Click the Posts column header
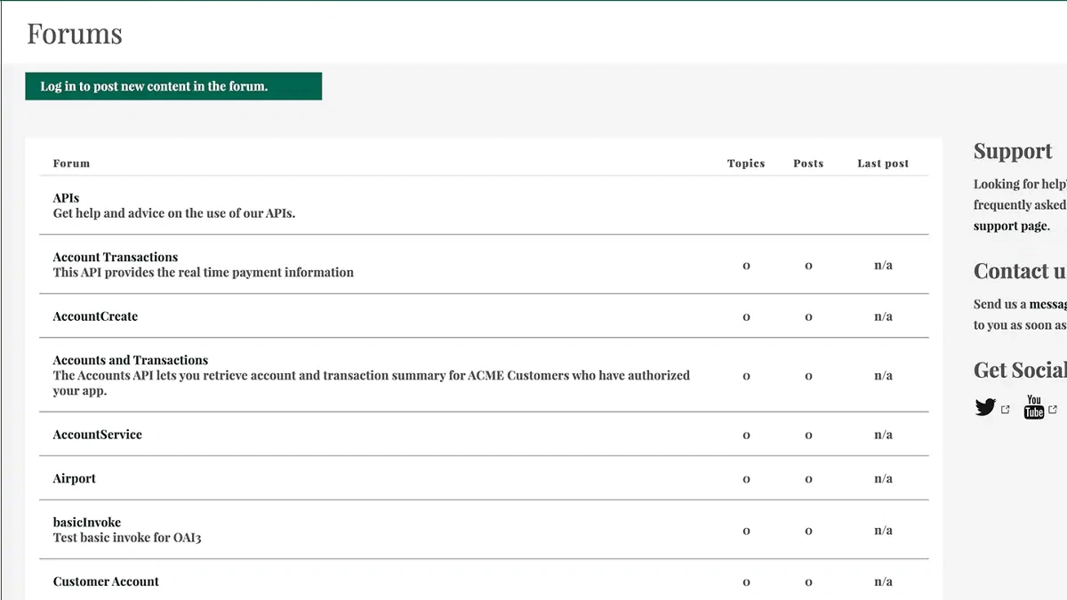This screenshot has width=1067, height=600. [808, 164]
